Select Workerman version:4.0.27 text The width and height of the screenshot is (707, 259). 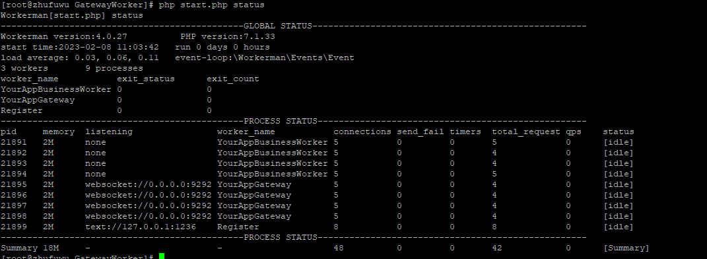point(64,36)
